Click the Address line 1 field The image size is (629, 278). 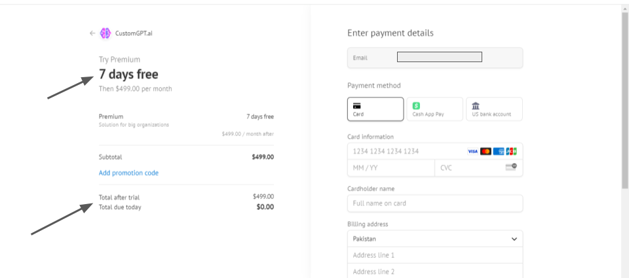coord(435,255)
